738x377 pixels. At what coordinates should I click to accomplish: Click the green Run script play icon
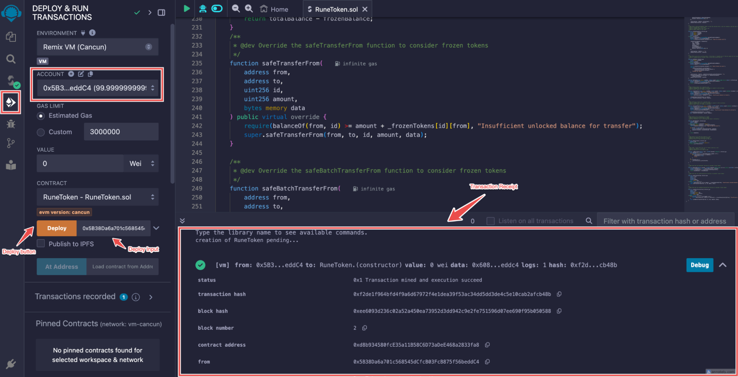point(187,8)
